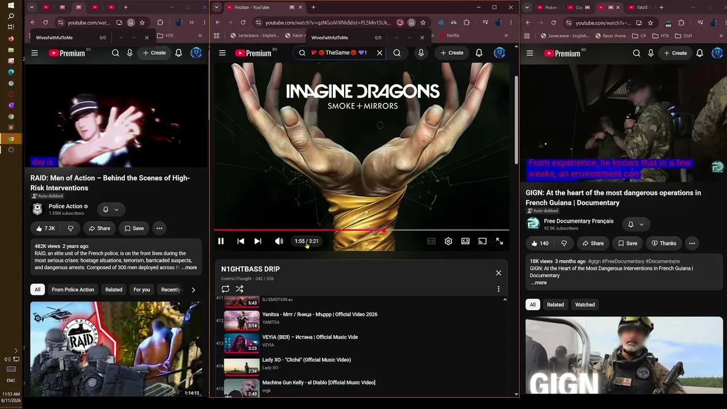This screenshot has height=409, width=727.
Task: Click the YouTube Premium logo in the middle window
Action: [x=254, y=53]
